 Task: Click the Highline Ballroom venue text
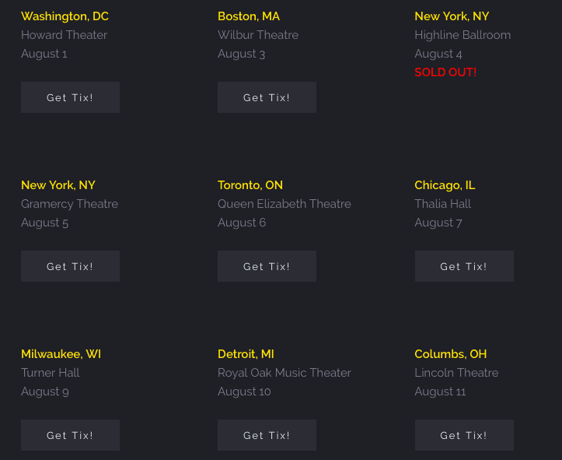[463, 35]
